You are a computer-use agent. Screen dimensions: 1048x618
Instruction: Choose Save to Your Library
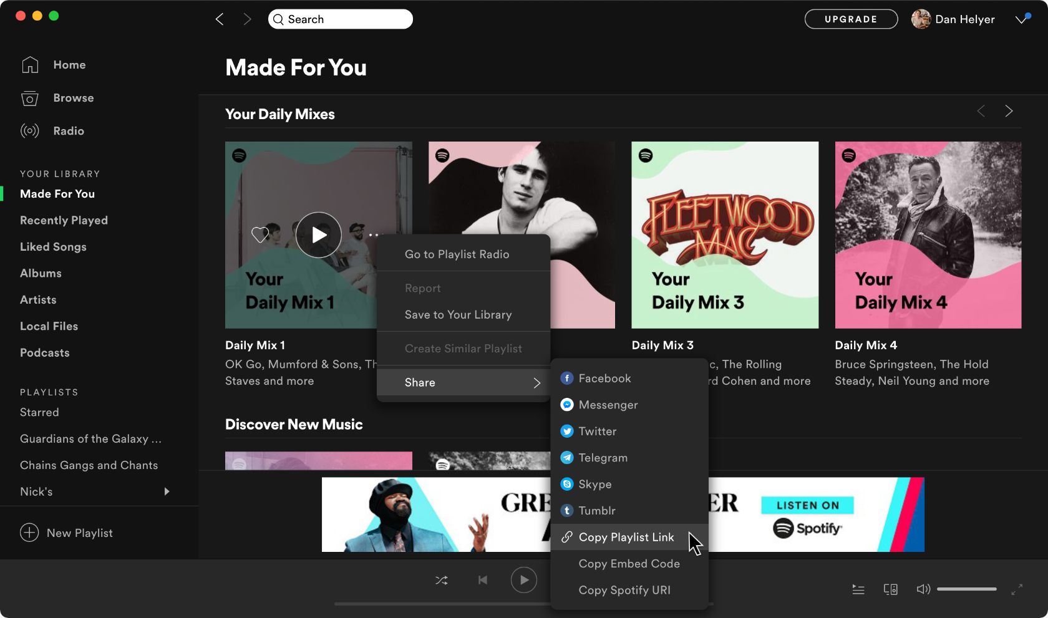click(463, 315)
